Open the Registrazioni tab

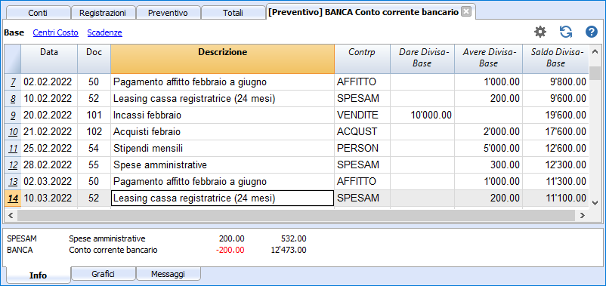pyautogui.click(x=104, y=13)
